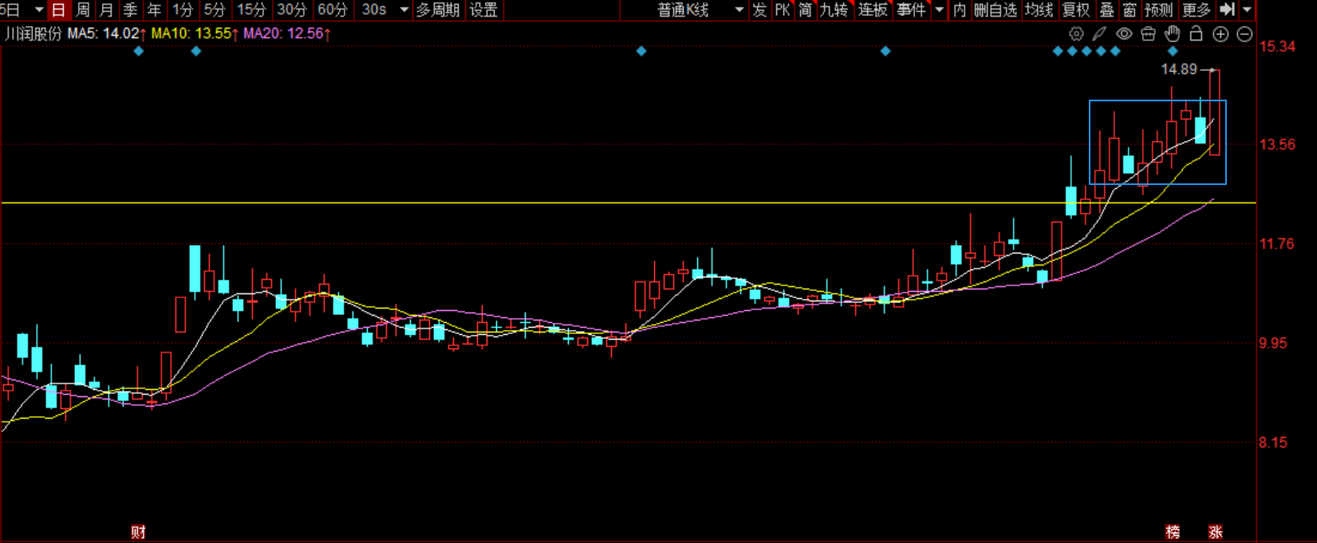Click the PK compare button
1317x543 pixels.
783,10
